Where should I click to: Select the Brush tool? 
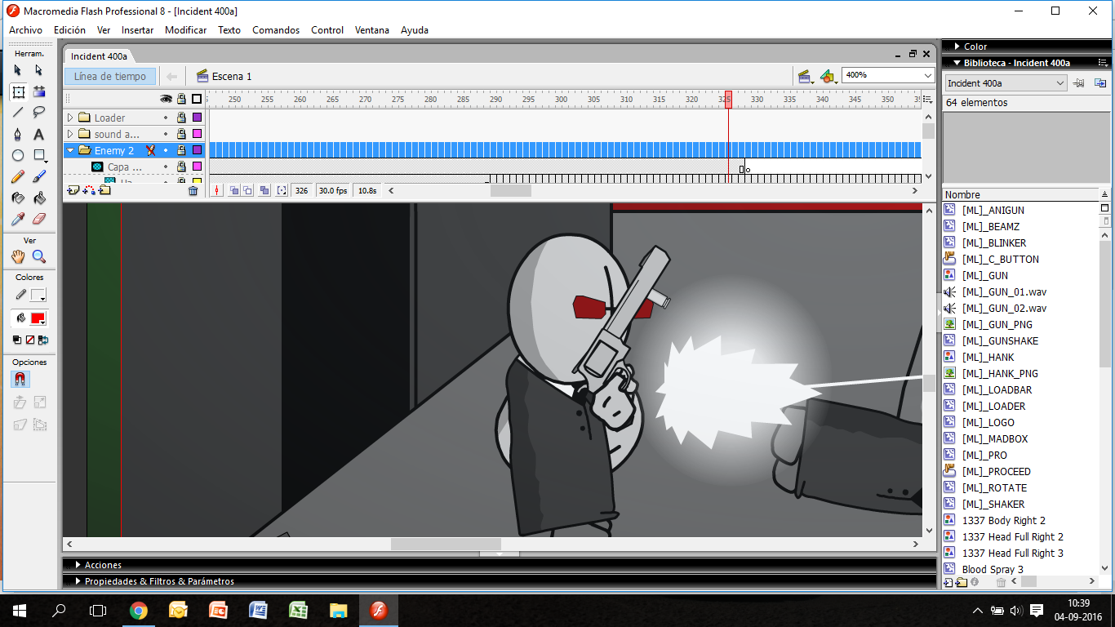click(38, 177)
